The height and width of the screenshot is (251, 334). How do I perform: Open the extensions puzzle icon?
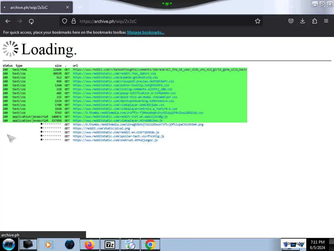[x=314, y=21]
